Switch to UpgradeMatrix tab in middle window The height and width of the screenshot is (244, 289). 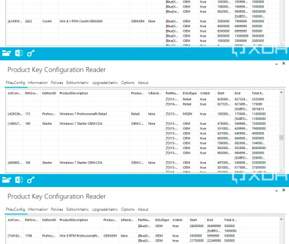tap(105, 83)
